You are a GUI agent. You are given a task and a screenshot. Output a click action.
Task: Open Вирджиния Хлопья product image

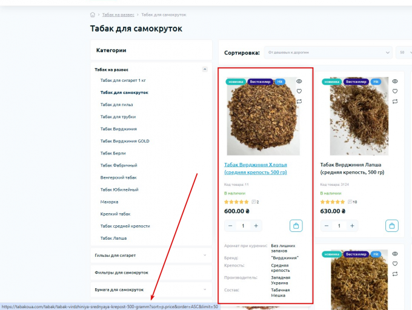pos(263,116)
